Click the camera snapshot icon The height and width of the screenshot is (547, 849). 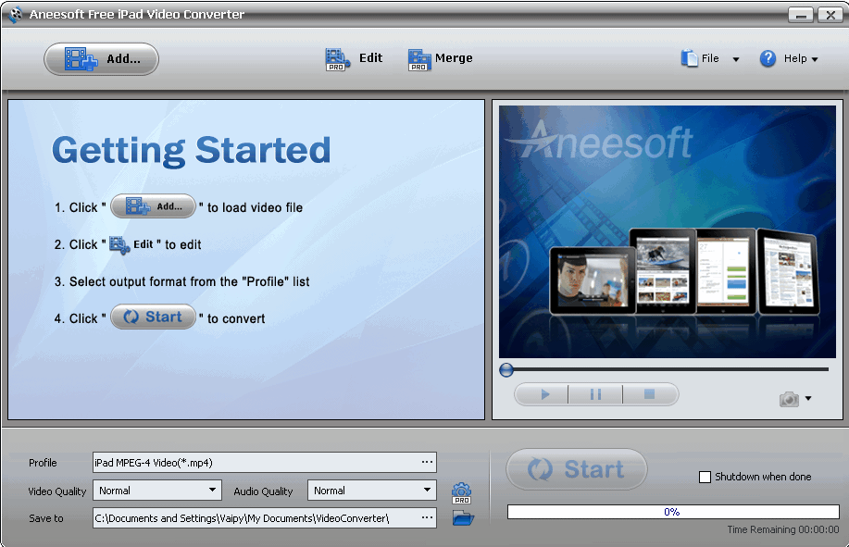pos(788,398)
